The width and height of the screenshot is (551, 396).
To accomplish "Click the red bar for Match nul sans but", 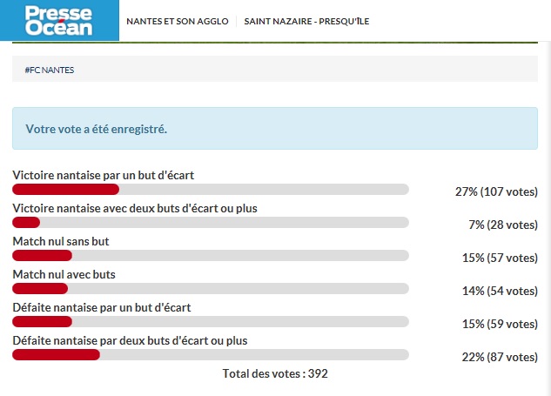I will 42,256.
